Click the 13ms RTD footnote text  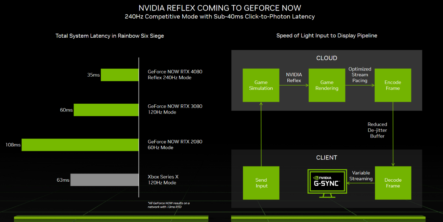click(169, 205)
